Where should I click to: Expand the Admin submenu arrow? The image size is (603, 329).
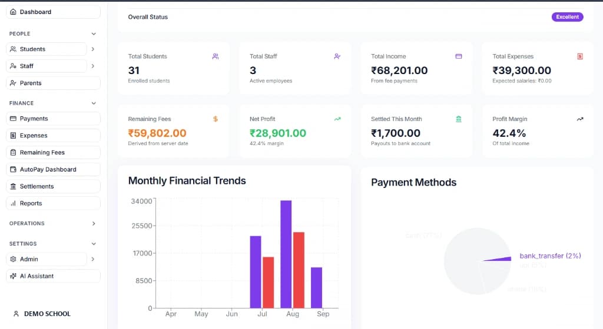tap(93, 259)
